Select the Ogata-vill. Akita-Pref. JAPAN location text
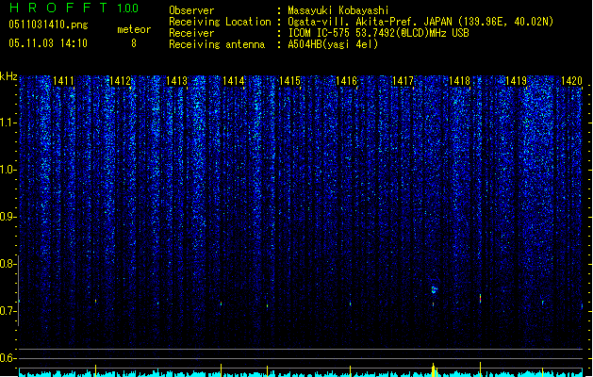The height and width of the screenshot is (377, 593). point(420,22)
